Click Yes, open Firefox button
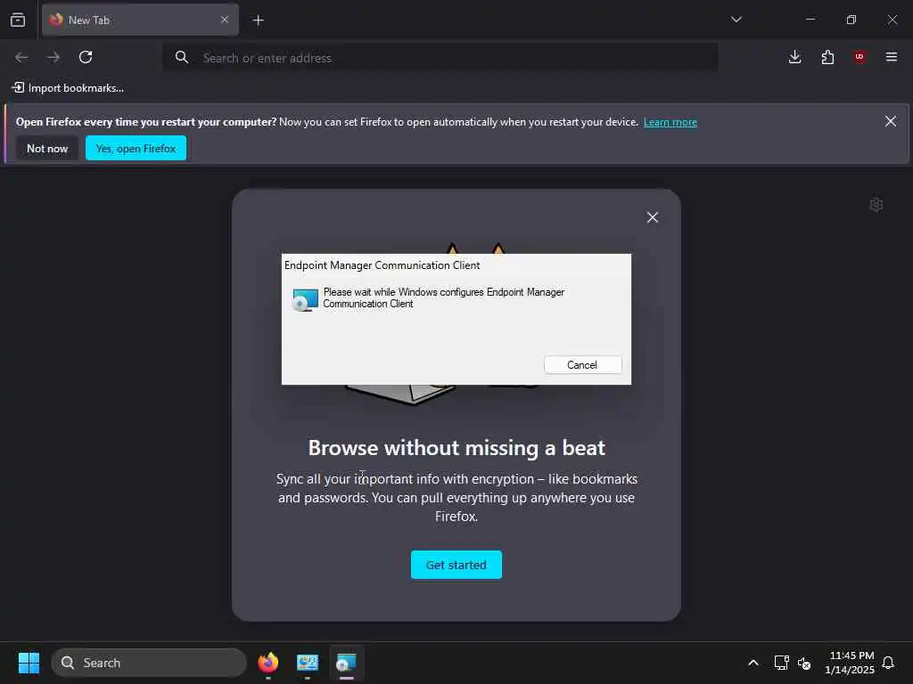Viewport: 913px width, 684px height. click(x=136, y=149)
